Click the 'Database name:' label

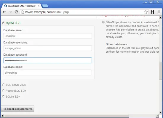pyautogui.click(x=13, y=67)
